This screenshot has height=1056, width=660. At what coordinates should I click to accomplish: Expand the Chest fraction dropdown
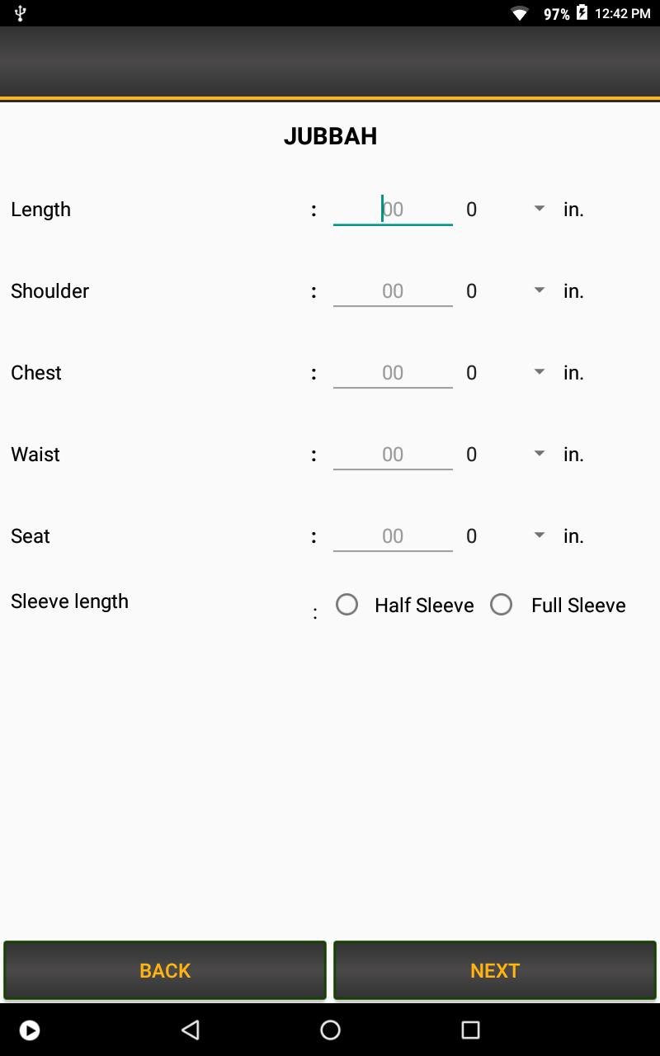[505, 373]
